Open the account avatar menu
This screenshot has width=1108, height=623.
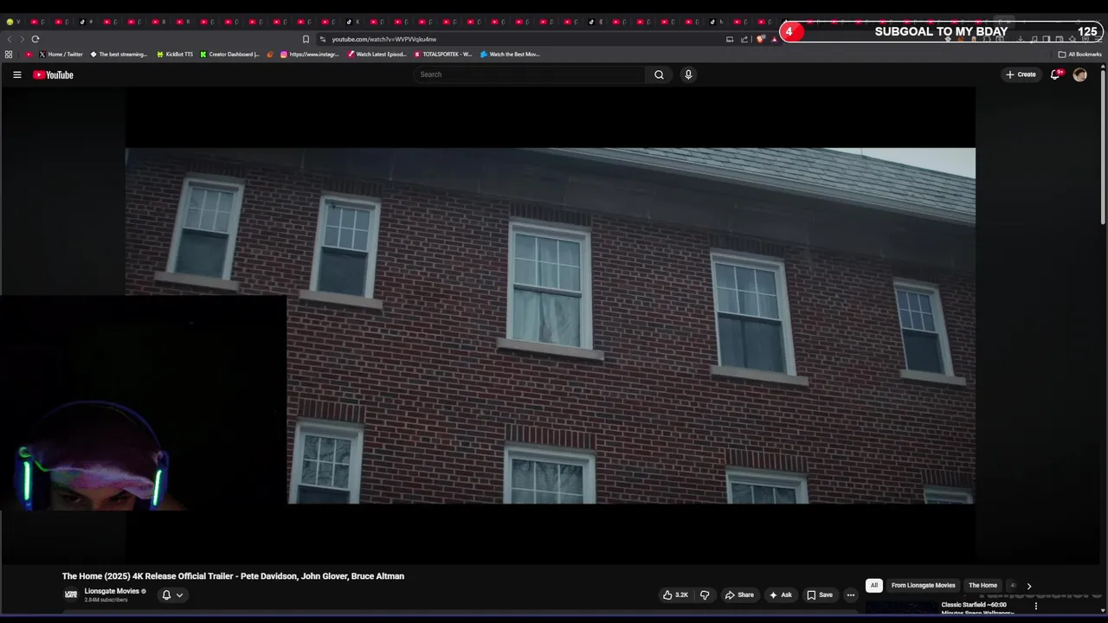[x=1079, y=74]
